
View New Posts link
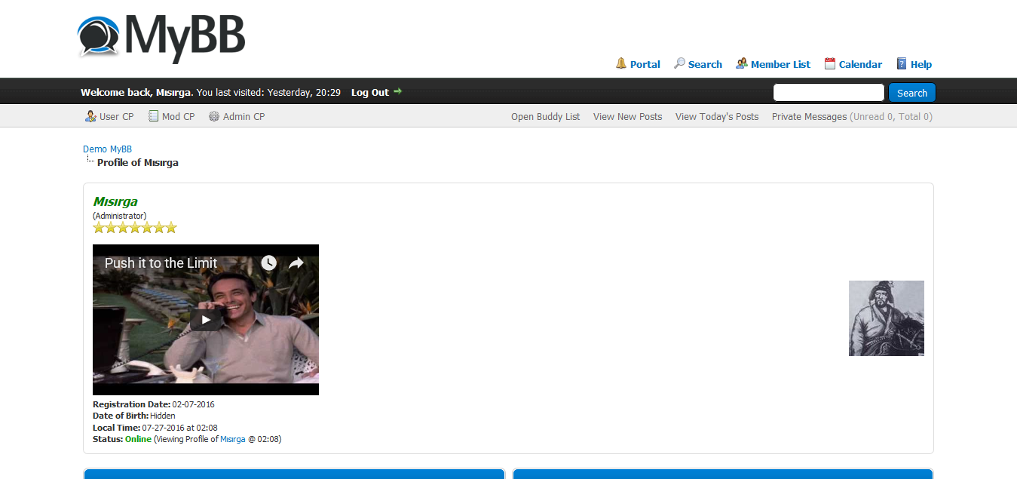627,116
